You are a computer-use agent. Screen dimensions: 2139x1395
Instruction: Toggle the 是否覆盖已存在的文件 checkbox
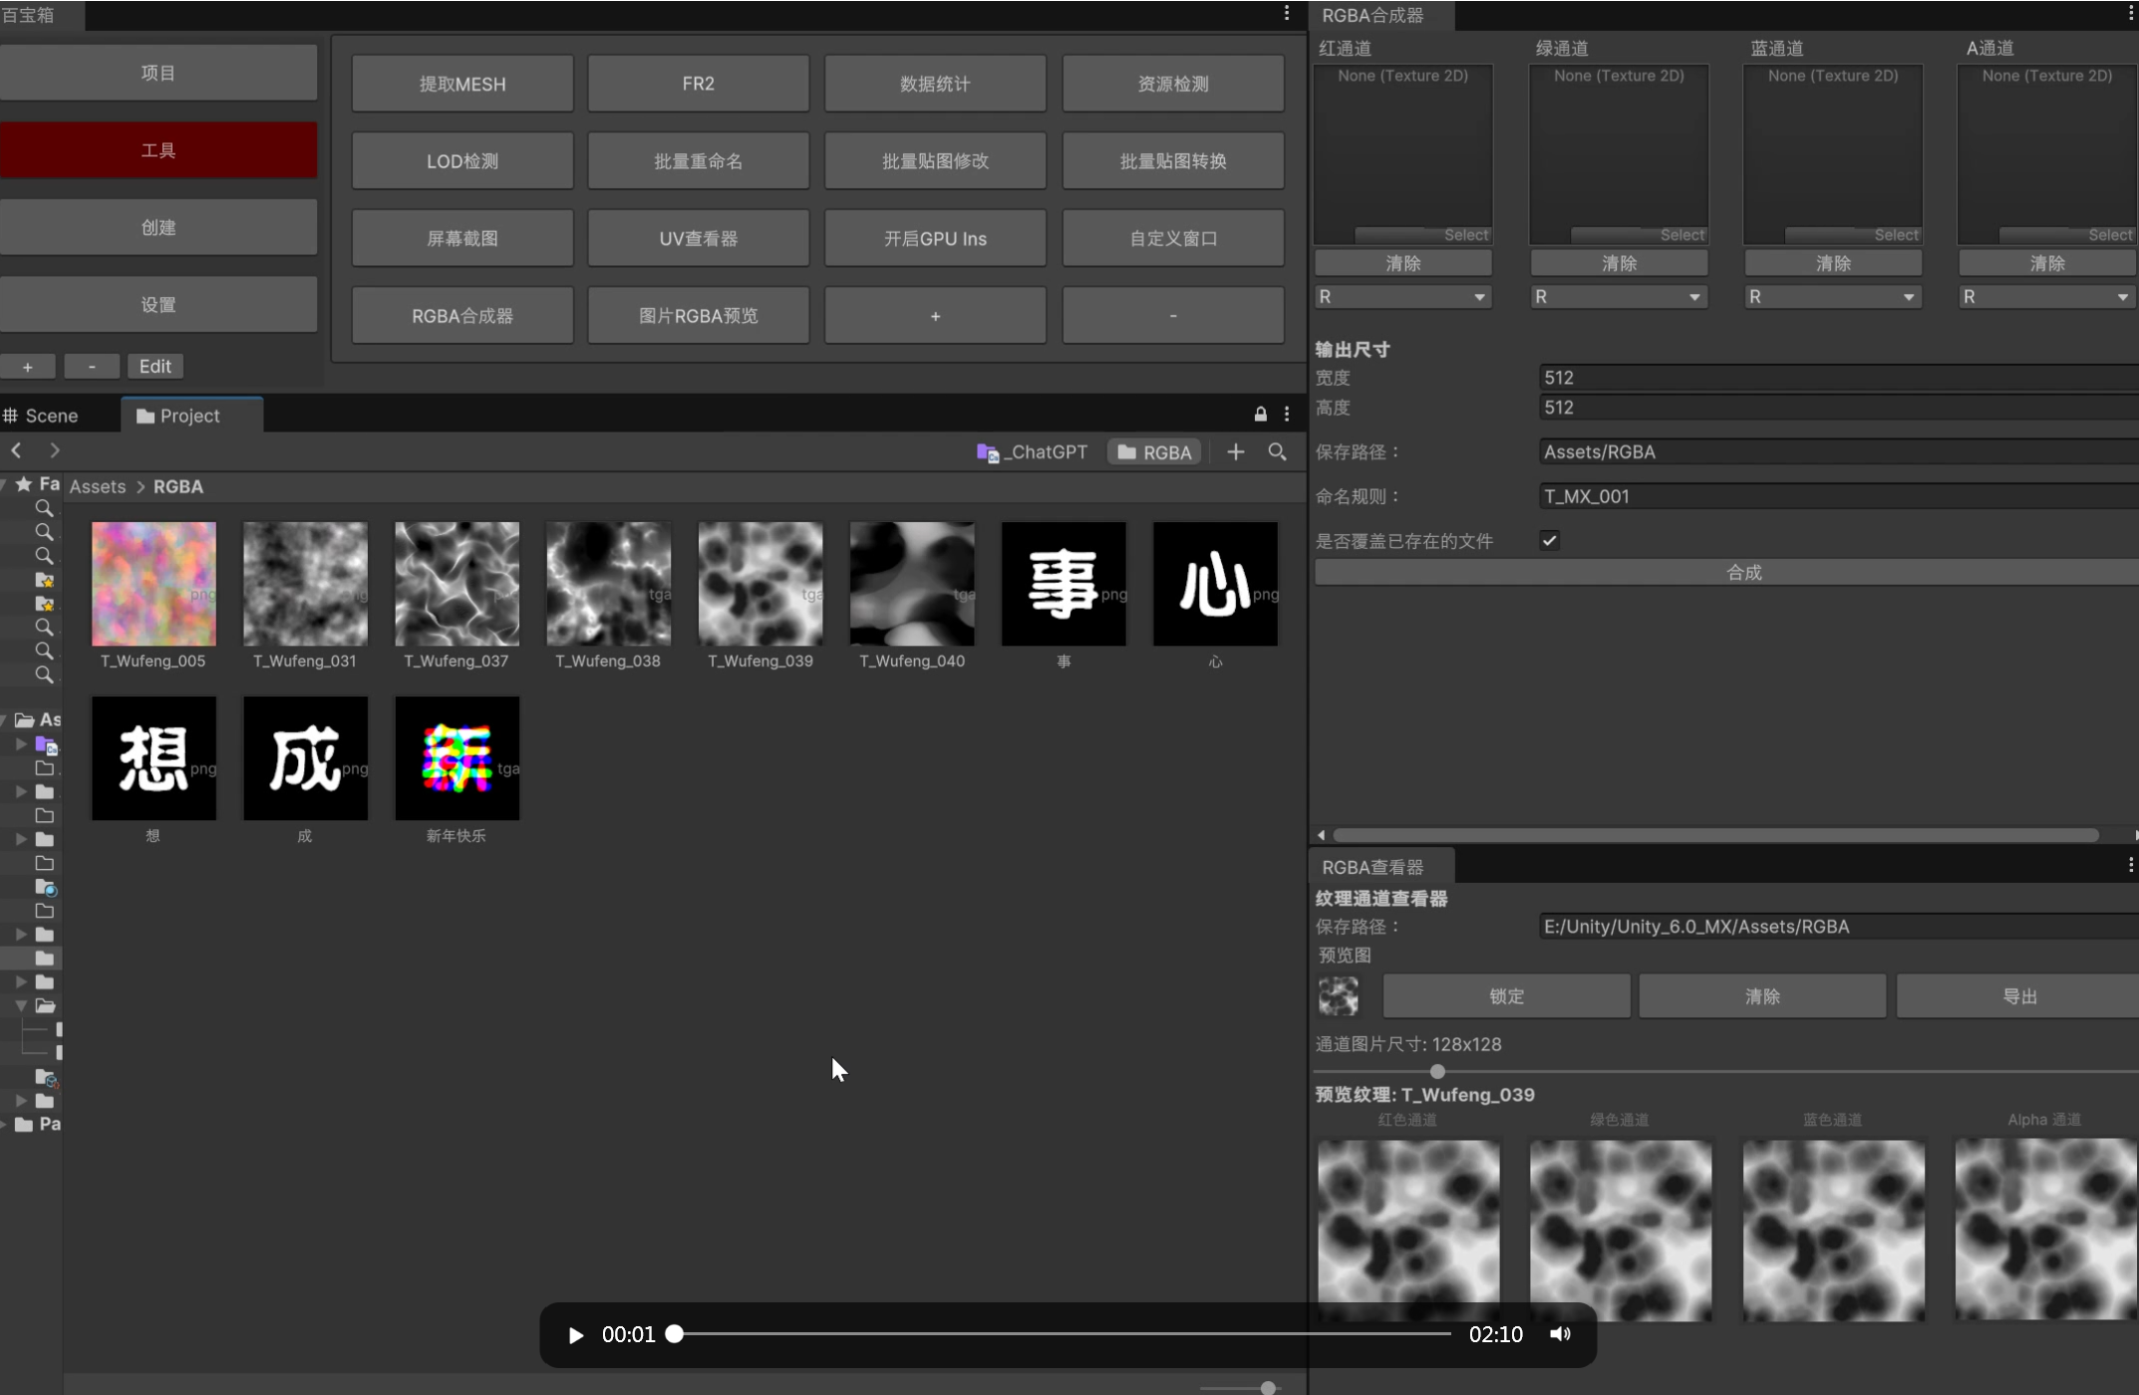point(1549,541)
